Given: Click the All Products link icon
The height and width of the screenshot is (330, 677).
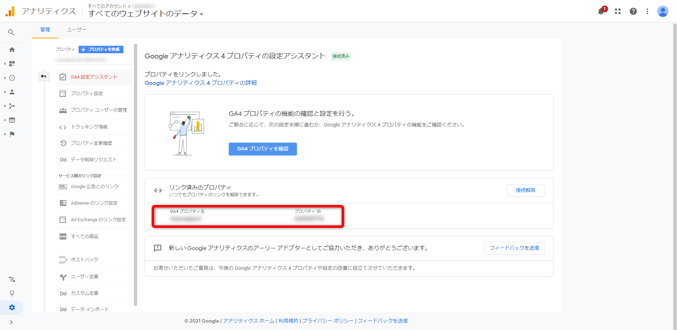Looking at the screenshot, I should (63, 237).
